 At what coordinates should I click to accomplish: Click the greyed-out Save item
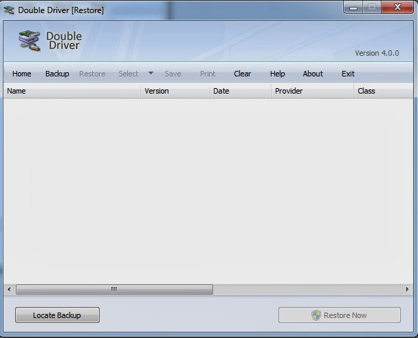[x=173, y=74]
